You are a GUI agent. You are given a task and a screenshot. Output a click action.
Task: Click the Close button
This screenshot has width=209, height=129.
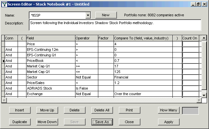(x=129, y=122)
